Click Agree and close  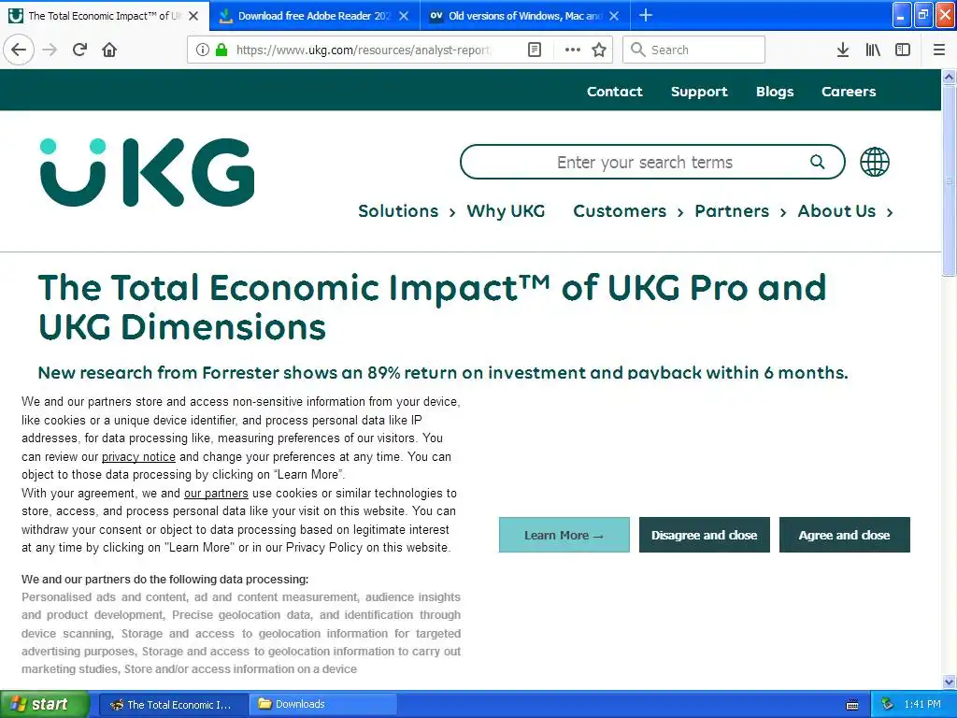845,535
